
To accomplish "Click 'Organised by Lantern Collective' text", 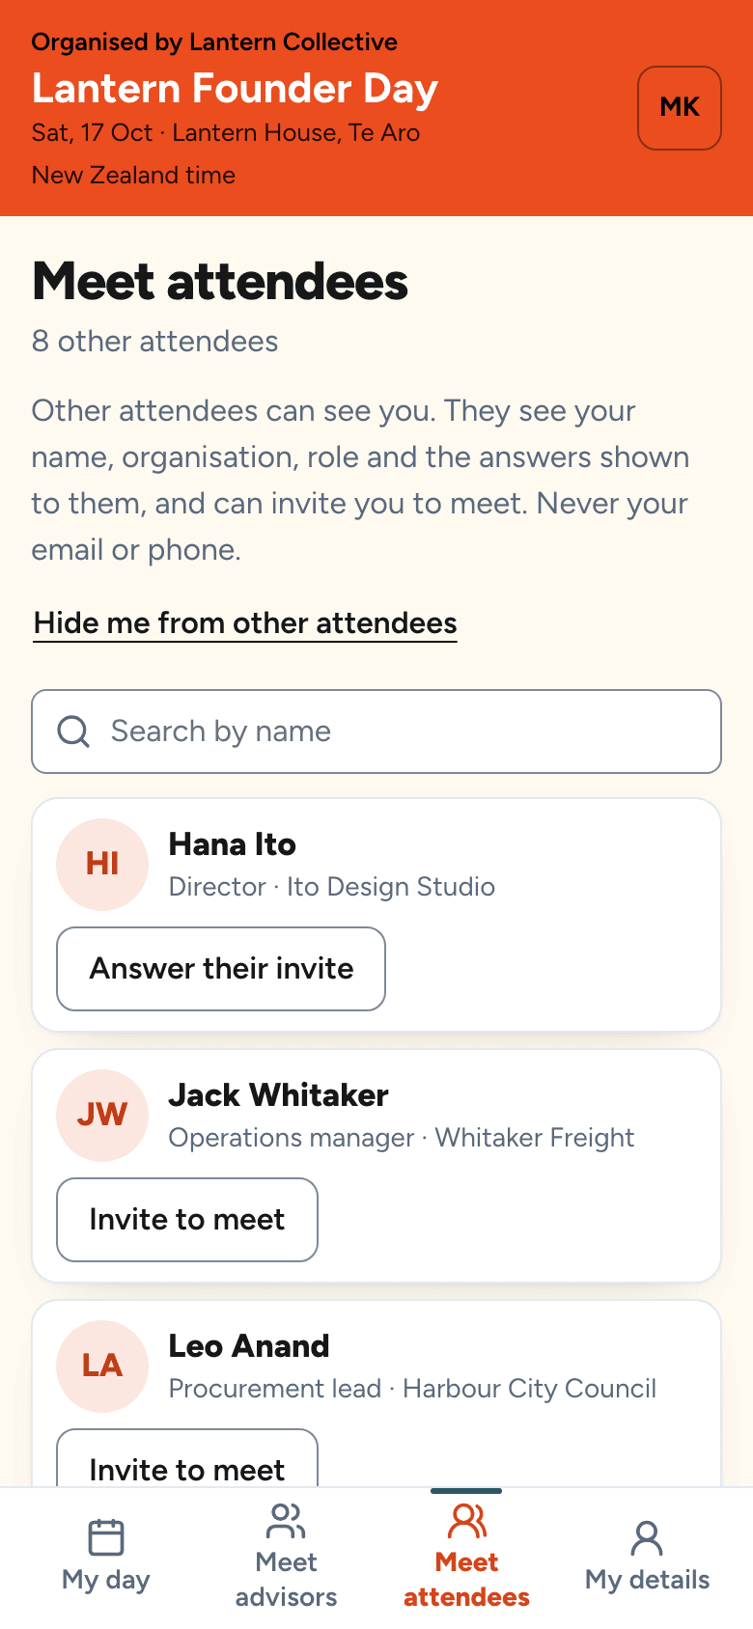I will tap(214, 42).
